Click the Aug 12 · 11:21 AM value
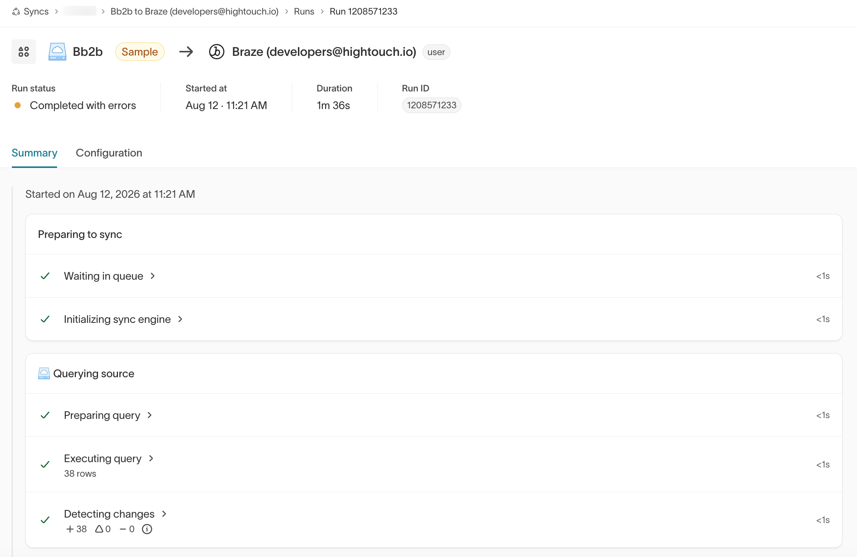This screenshot has width=857, height=557. [x=226, y=105]
